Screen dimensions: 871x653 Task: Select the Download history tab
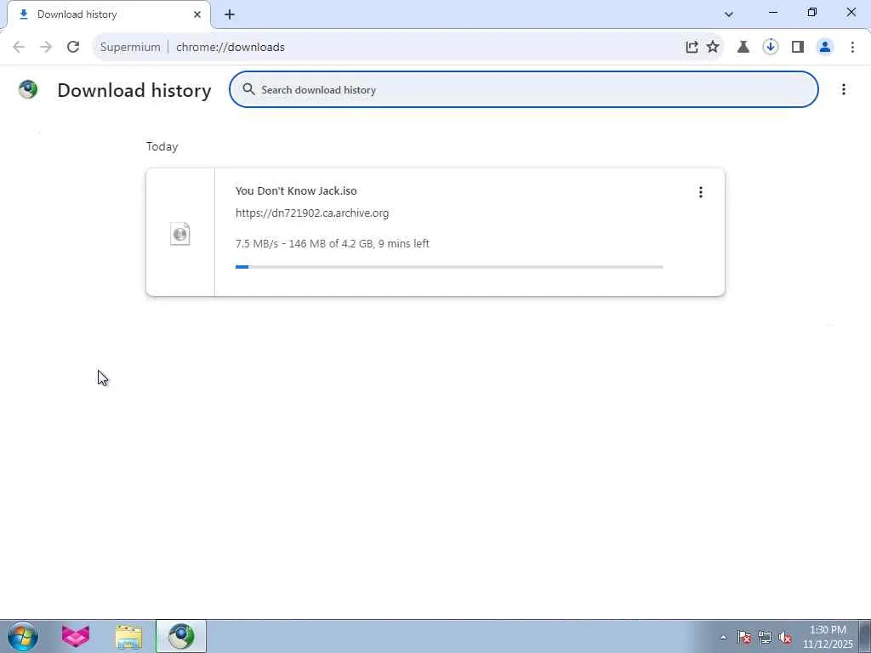[108, 14]
